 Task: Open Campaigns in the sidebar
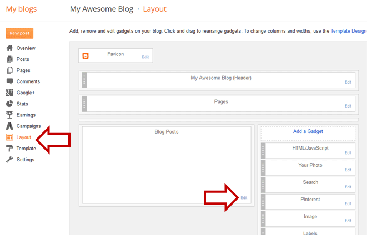(x=28, y=126)
